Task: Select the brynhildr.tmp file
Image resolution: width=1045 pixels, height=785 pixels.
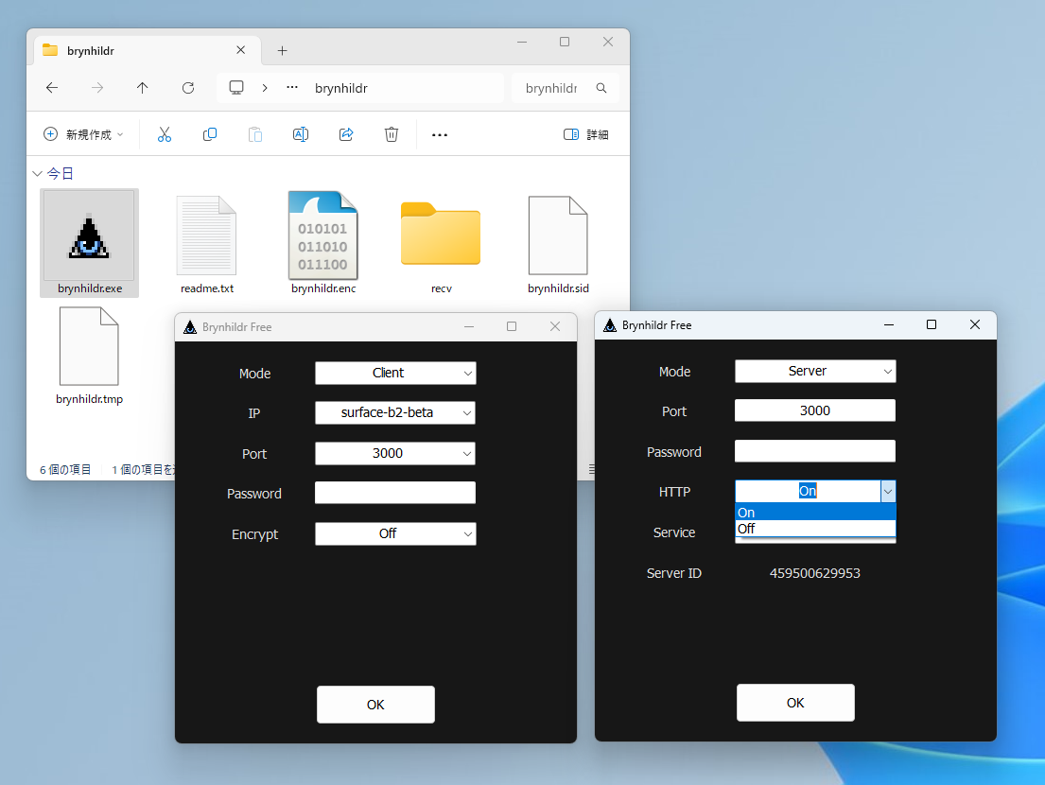Action: click(89, 356)
